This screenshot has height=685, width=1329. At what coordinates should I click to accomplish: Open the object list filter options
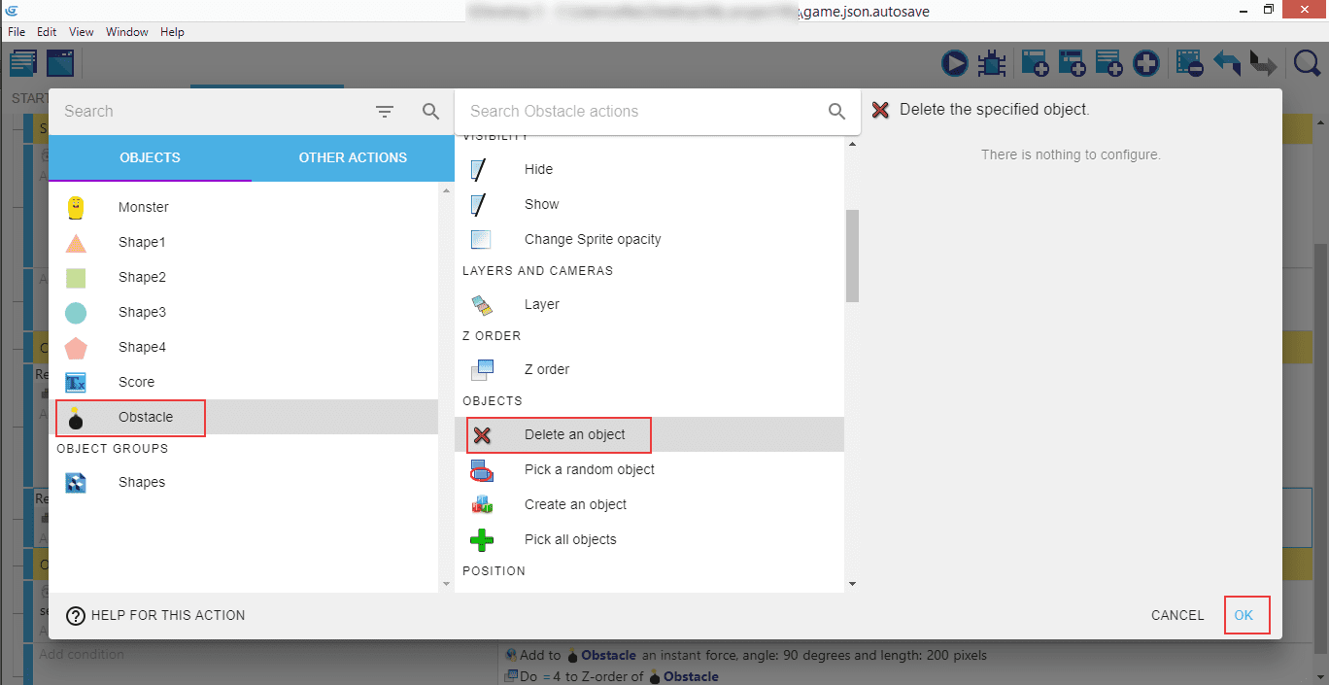[x=385, y=112]
